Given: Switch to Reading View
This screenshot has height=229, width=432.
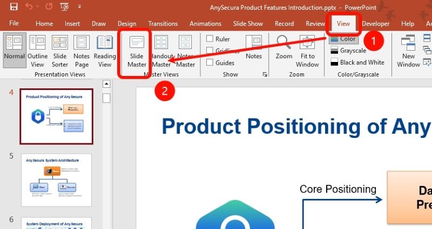Looking at the screenshot, I should tap(105, 51).
